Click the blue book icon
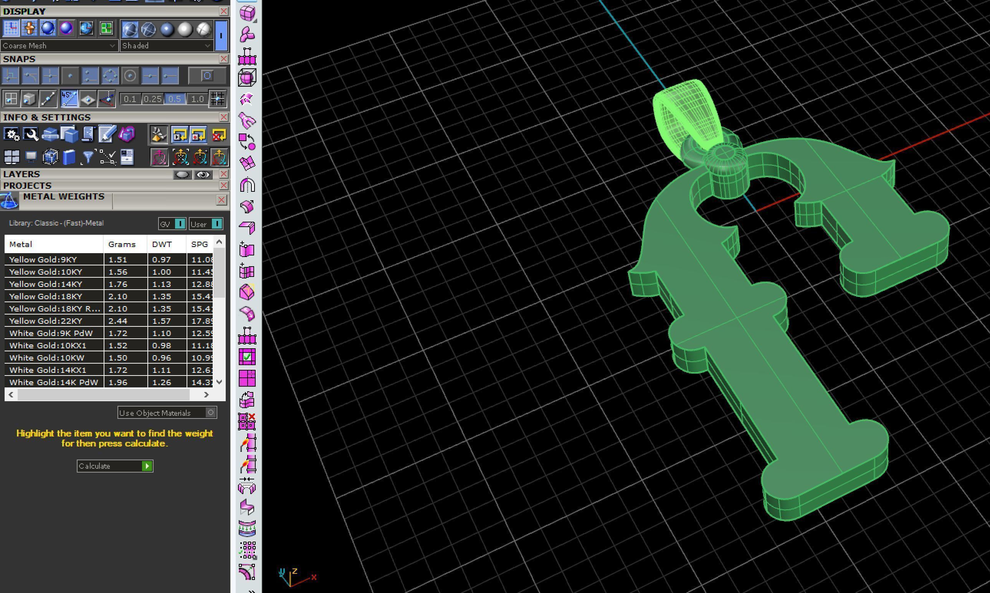The width and height of the screenshot is (990, 593). 69,157
